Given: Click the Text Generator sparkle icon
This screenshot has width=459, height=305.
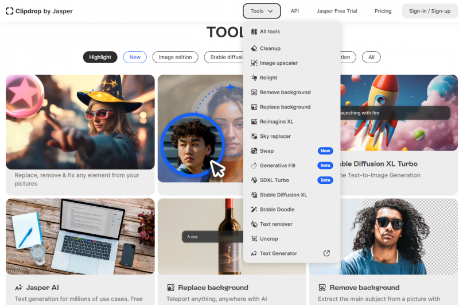Looking at the screenshot, I should click(x=254, y=253).
